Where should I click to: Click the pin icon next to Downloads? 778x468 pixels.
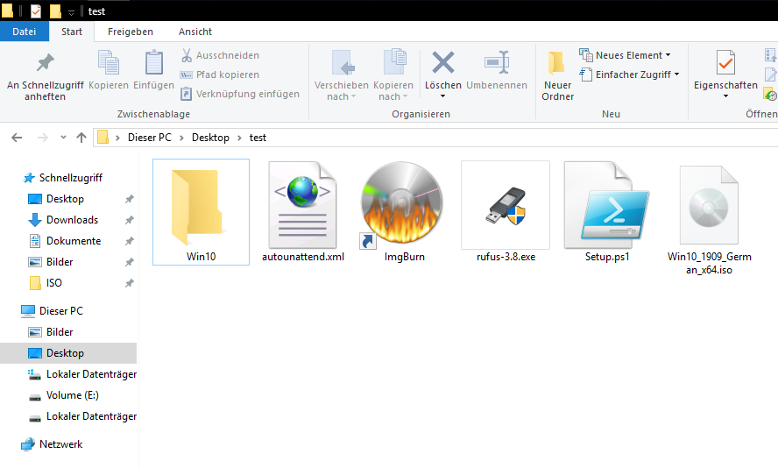tap(129, 220)
